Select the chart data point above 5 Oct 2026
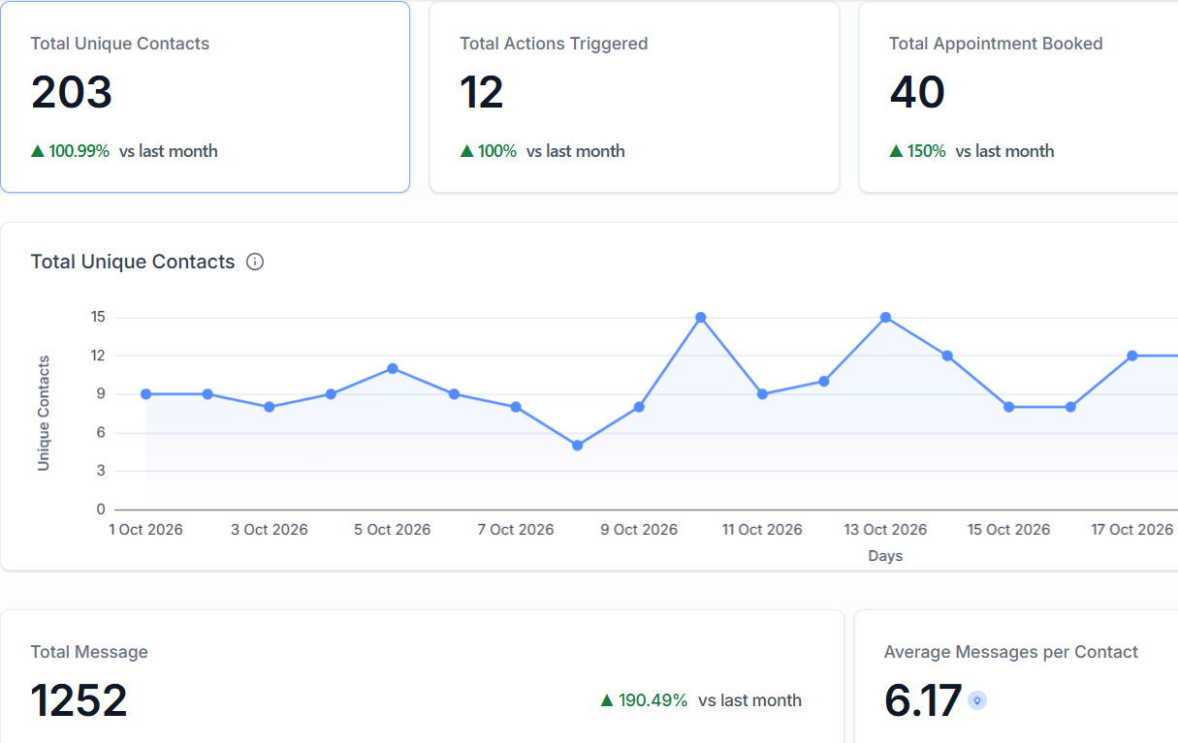The height and width of the screenshot is (743, 1178). click(x=393, y=368)
